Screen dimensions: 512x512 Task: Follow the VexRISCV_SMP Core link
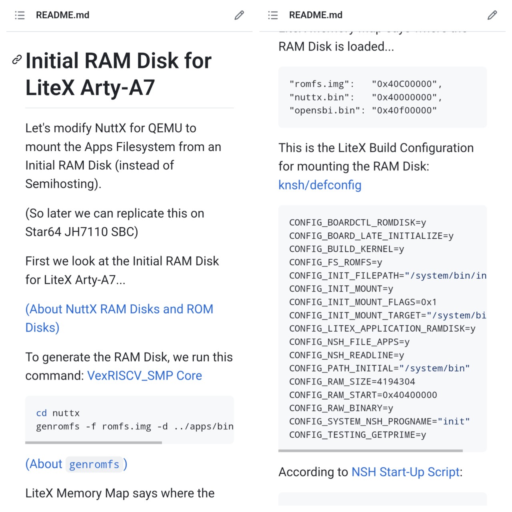point(144,376)
